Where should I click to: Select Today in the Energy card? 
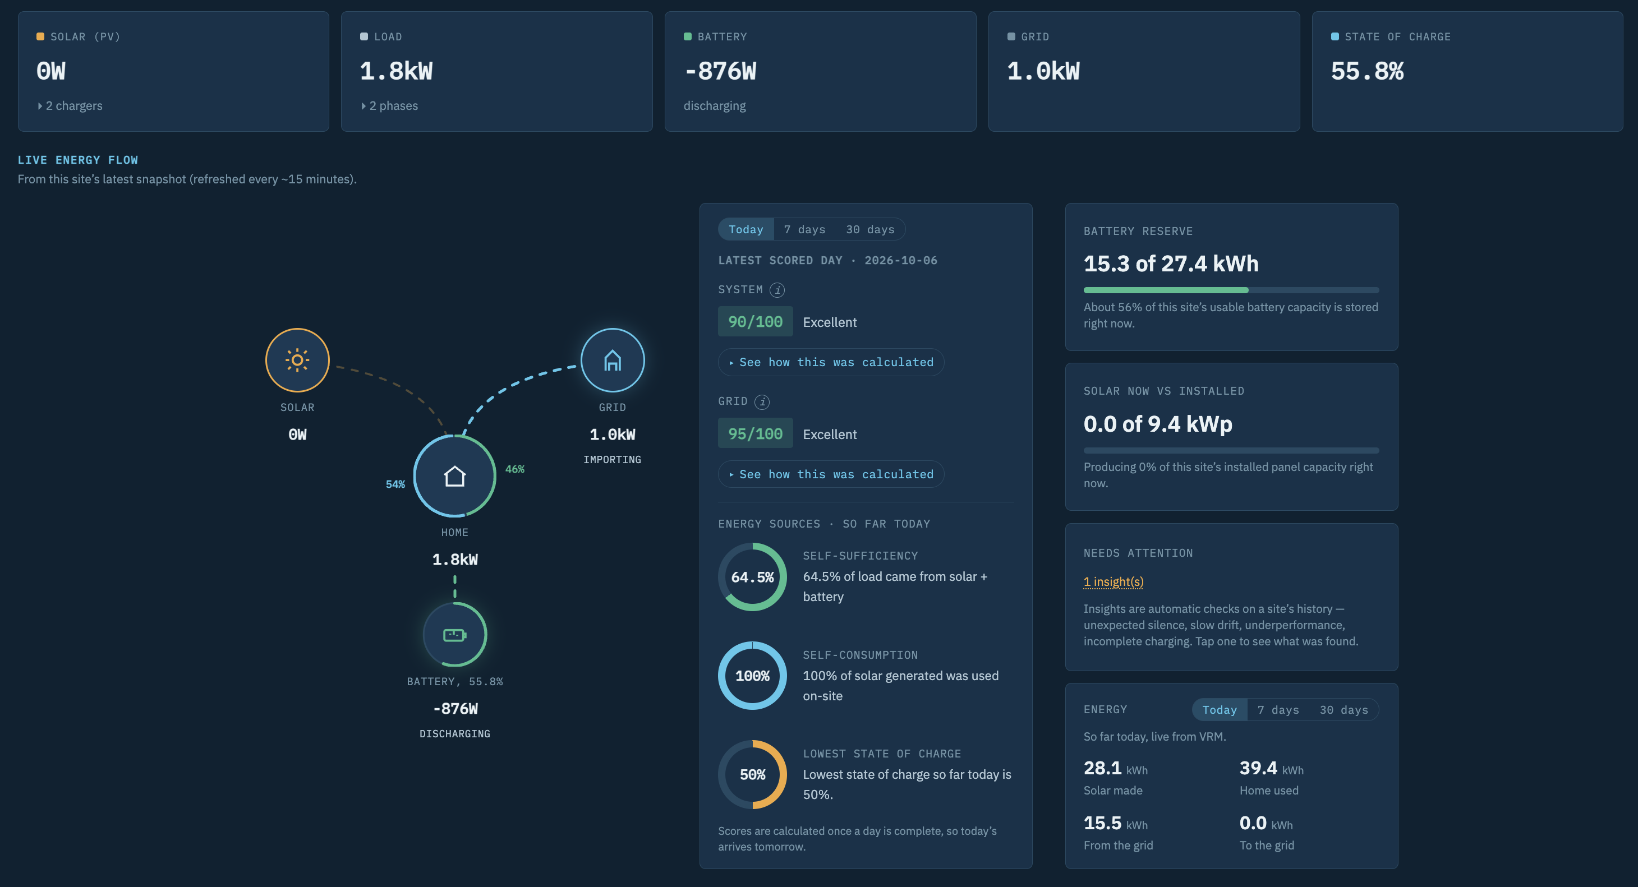(x=1219, y=710)
